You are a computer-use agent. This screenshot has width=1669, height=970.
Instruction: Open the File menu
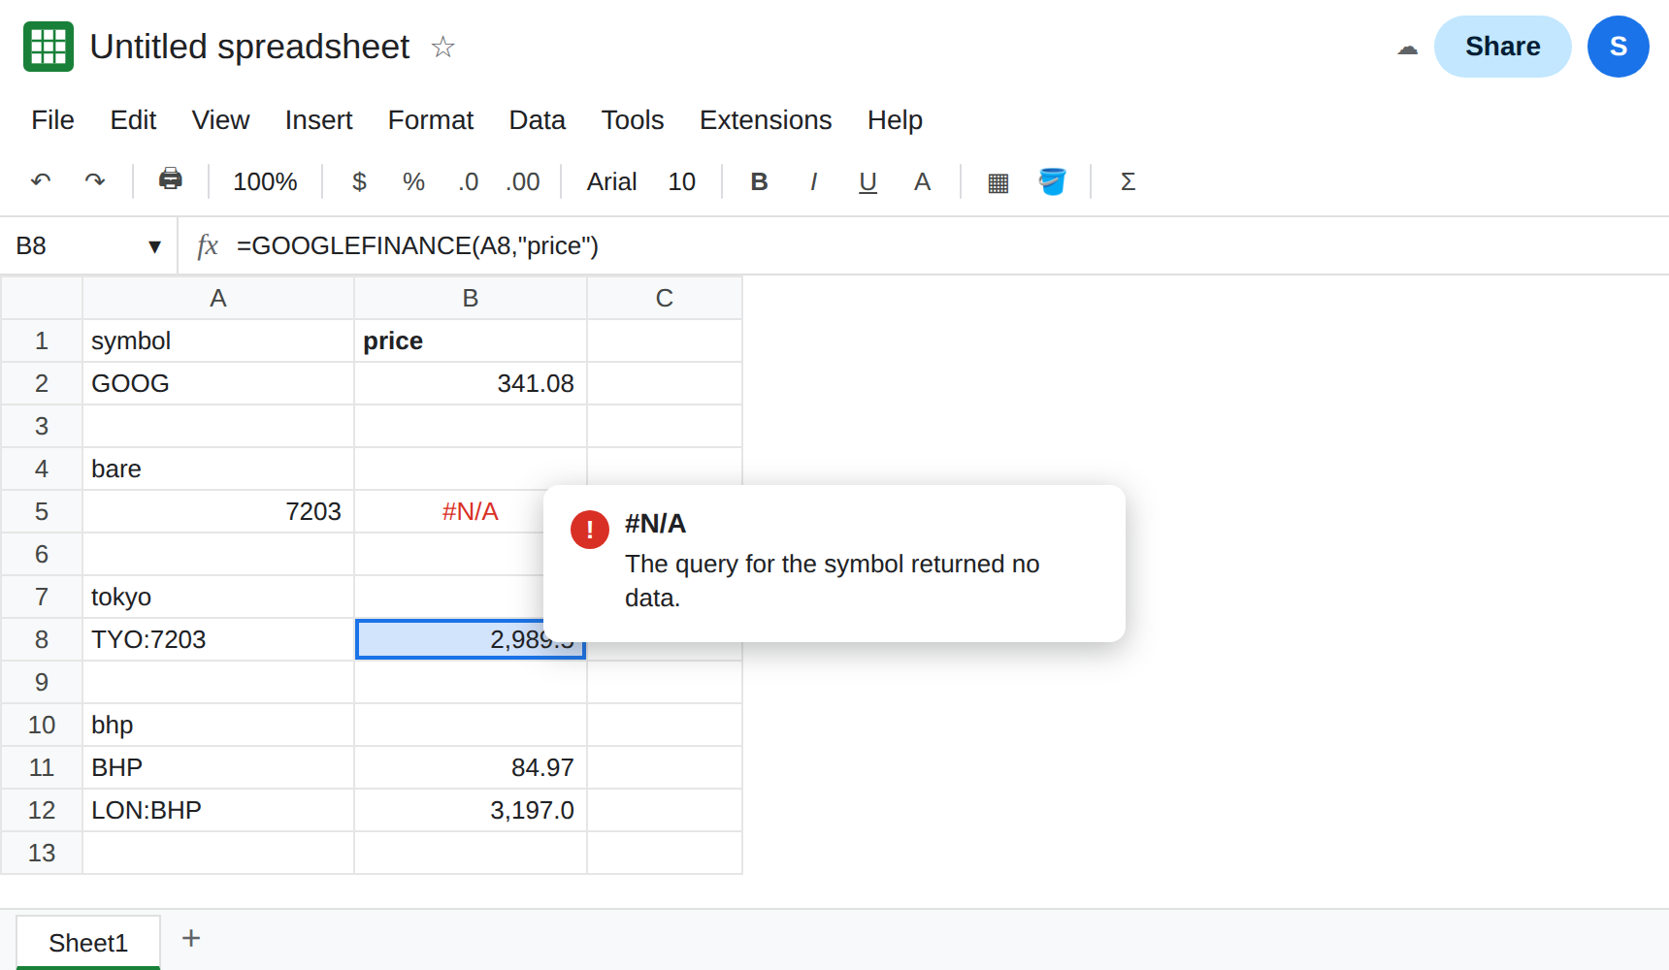[x=52, y=120]
